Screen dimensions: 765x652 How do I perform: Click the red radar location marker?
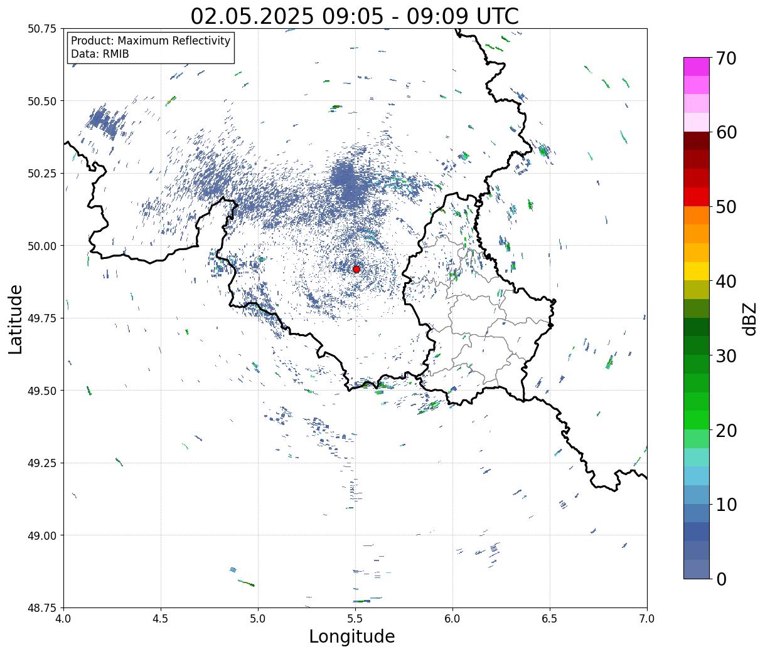pyautogui.click(x=356, y=269)
